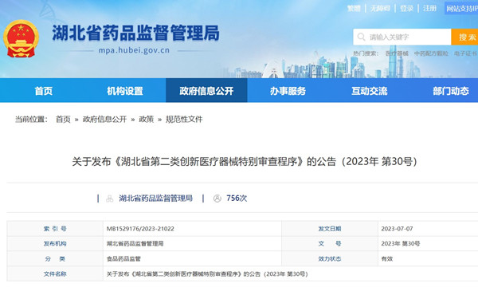Click the mpa.hubei.gov.cn URL text
Viewport: 478px width, 295px height.
pos(134,50)
